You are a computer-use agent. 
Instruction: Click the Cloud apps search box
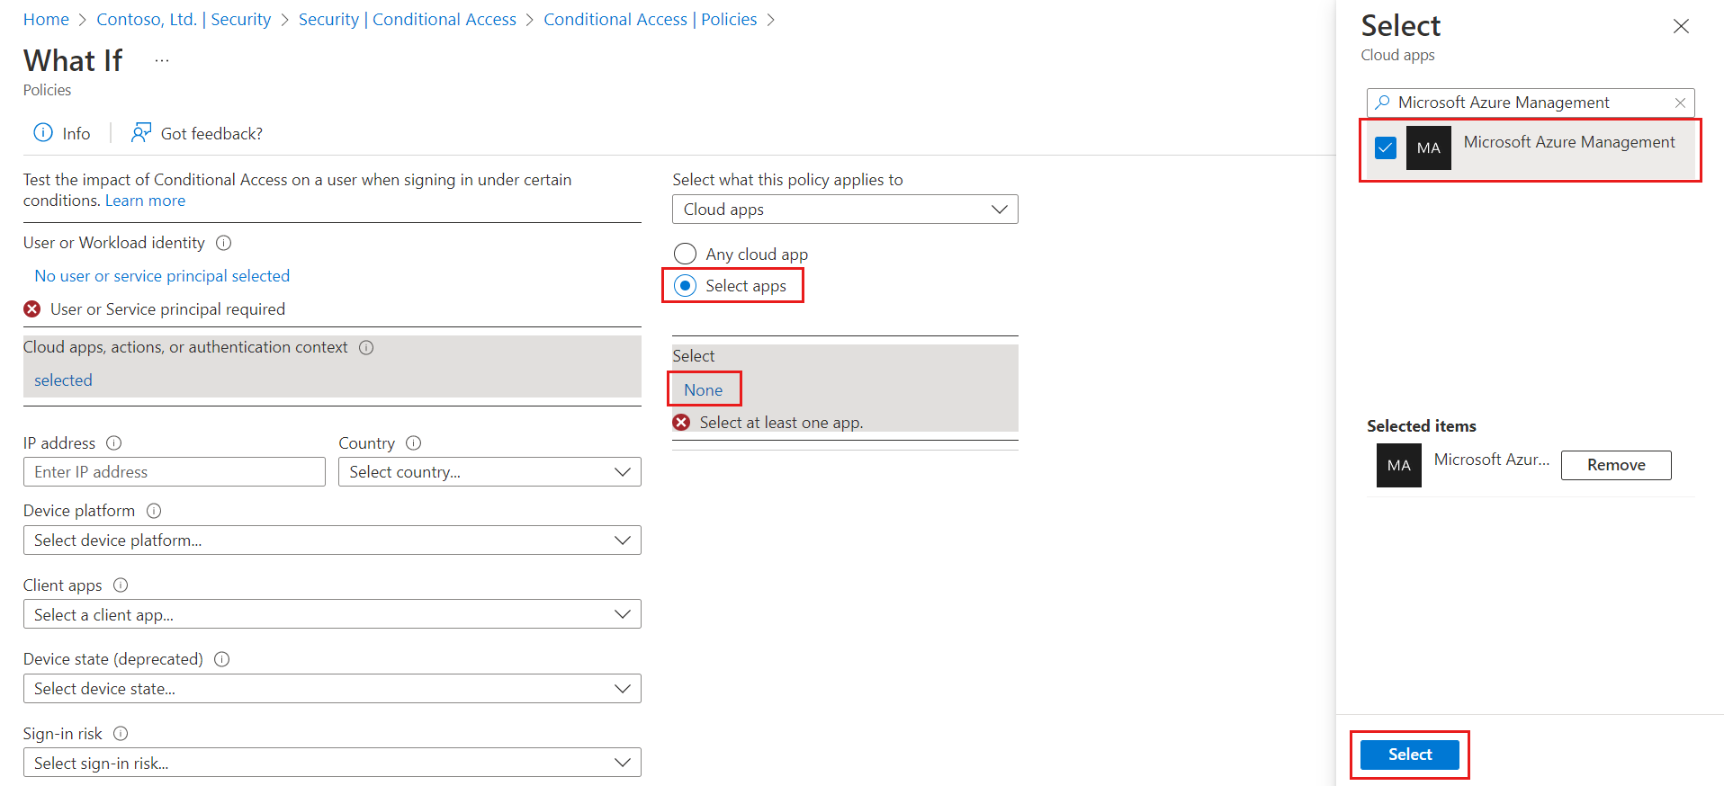tap(1531, 103)
